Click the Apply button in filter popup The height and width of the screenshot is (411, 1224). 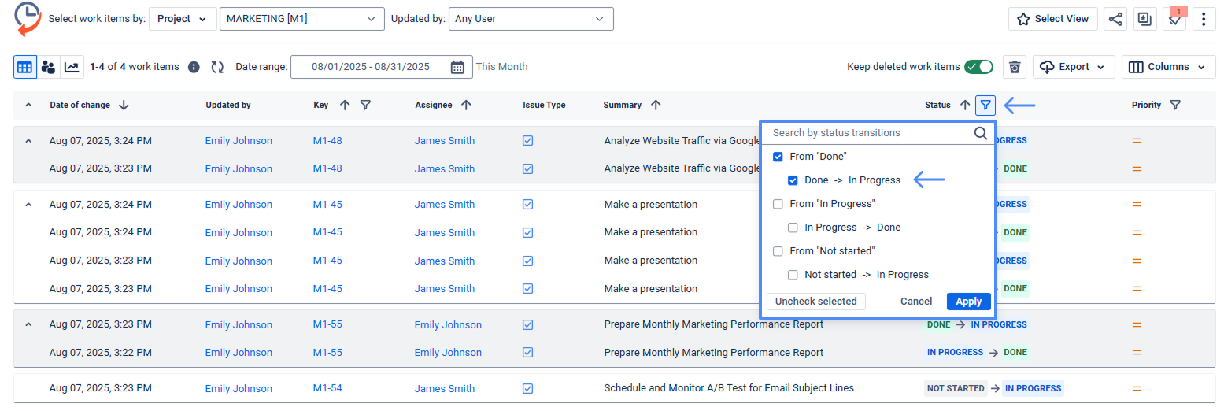968,302
